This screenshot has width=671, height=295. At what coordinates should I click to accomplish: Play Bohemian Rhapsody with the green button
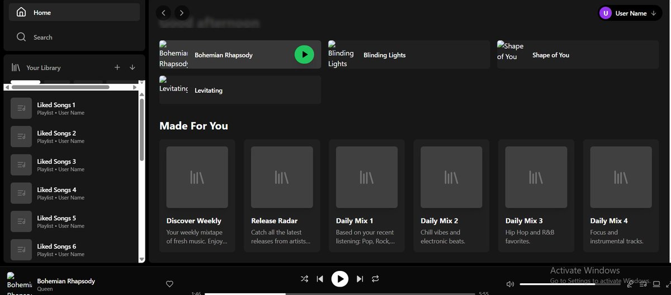[x=304, y=54]
